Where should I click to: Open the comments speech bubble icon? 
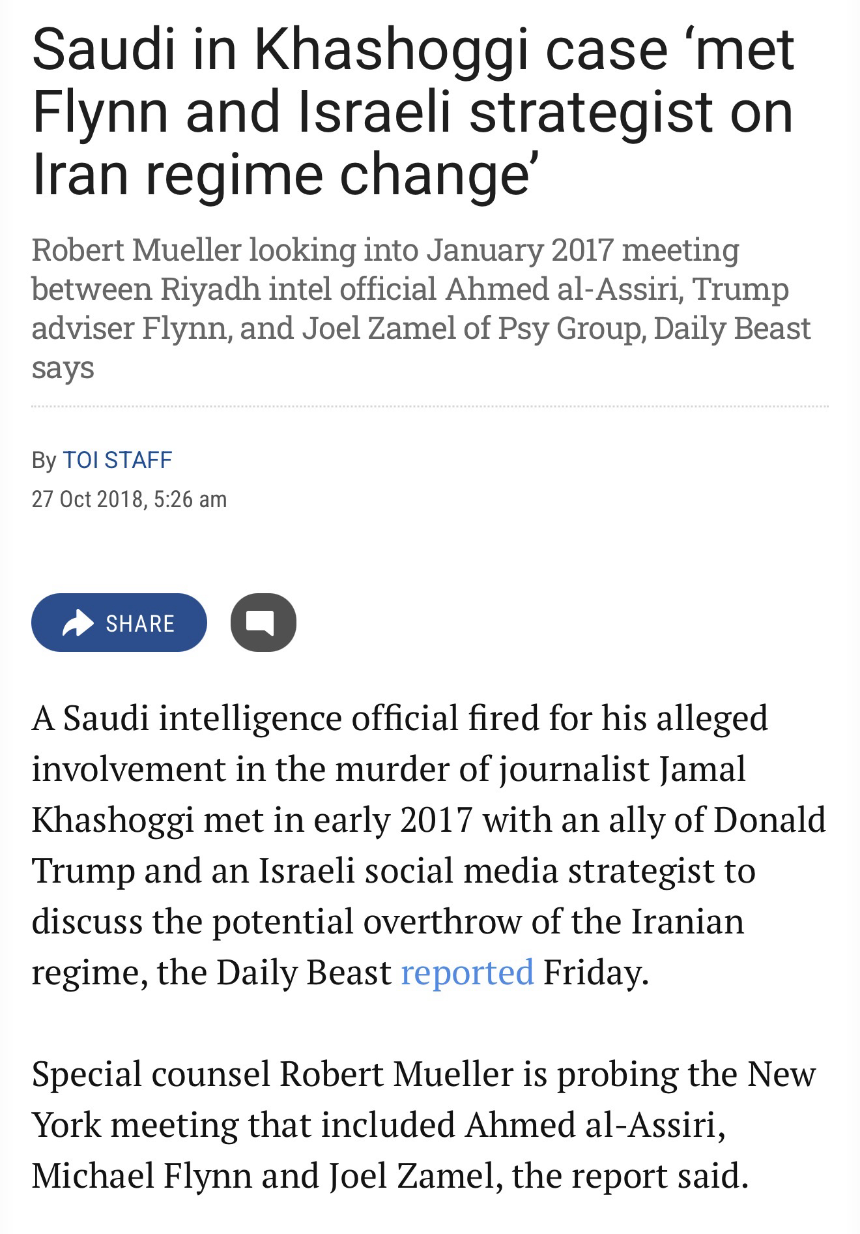coord(263,623)
